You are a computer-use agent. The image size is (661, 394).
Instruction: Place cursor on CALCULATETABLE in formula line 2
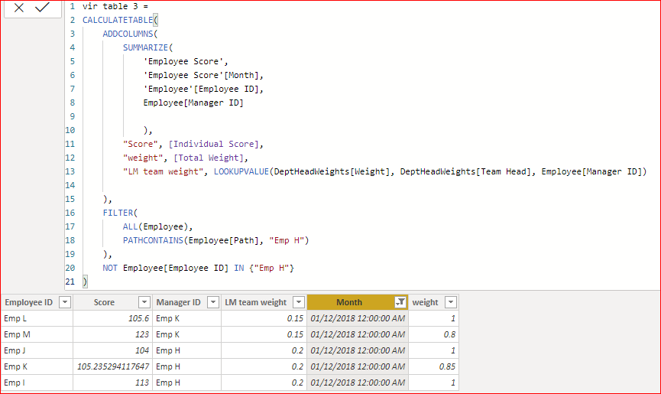[118, 20]
